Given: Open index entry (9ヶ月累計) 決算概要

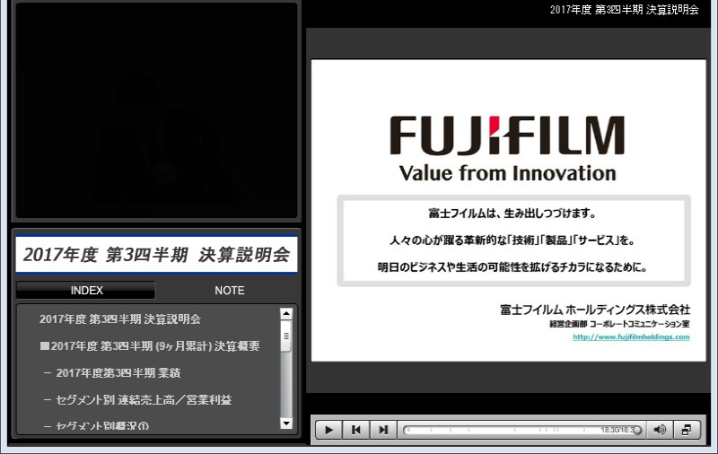Looking at the screenshot, I should pos(150,346).
